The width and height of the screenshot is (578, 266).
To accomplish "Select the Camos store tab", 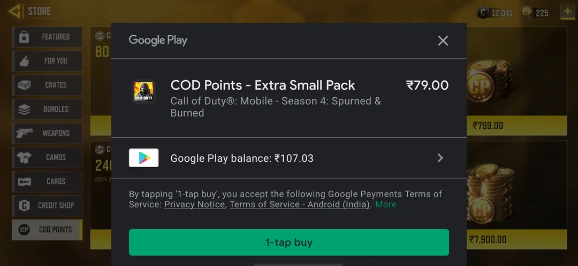I will click(x=48, y=157).
